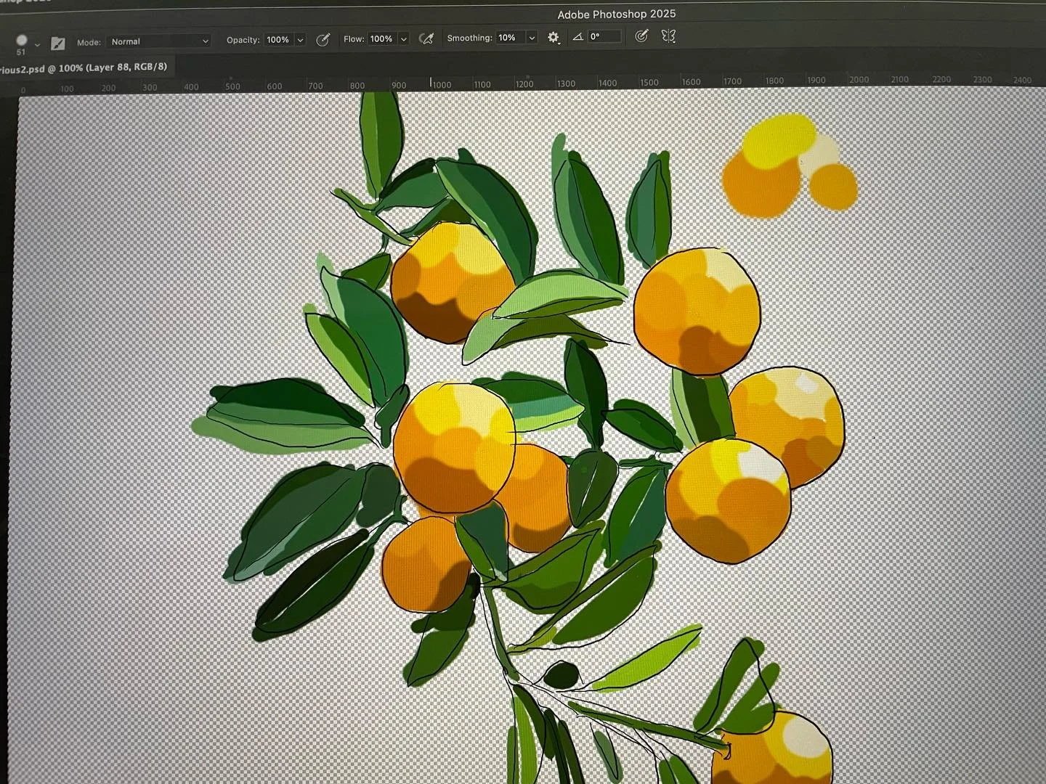
Task: Open the Opacity dropdown arrow
Action: coord(300,40)
